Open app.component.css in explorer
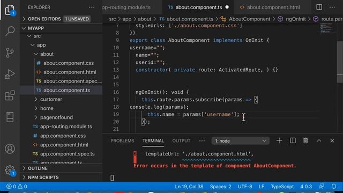 (x=61, y=136)
